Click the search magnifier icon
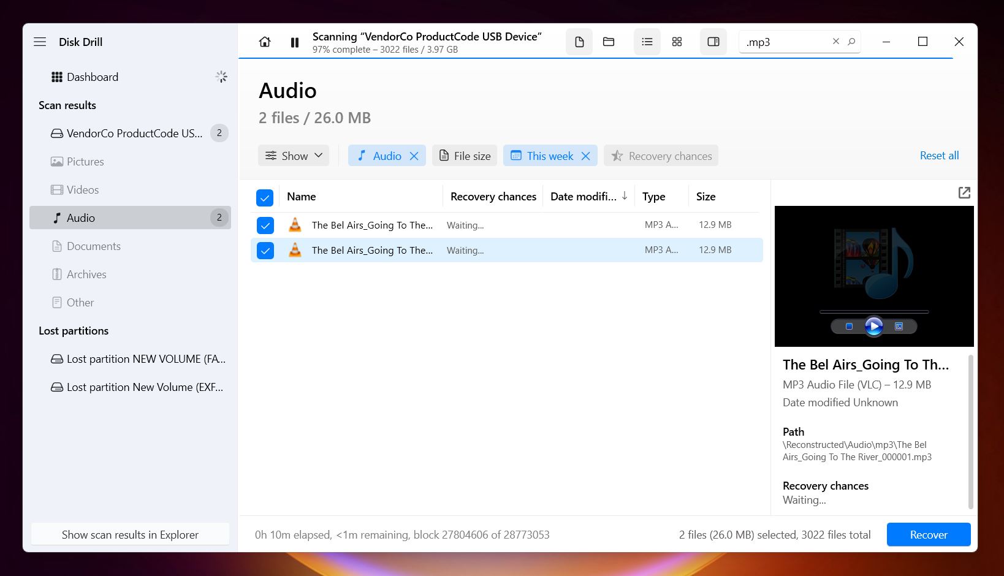The height and width of the screenshot is (576, 1004). [851, 41]
